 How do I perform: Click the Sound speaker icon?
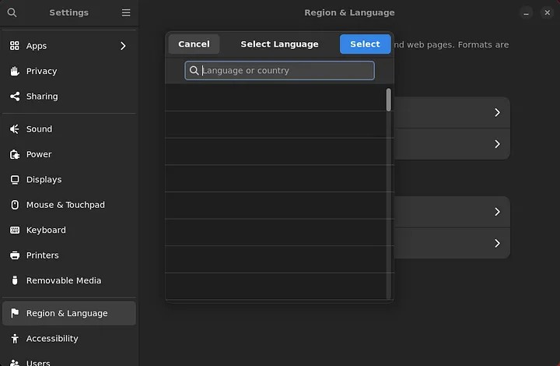click(x=14, y=129)
